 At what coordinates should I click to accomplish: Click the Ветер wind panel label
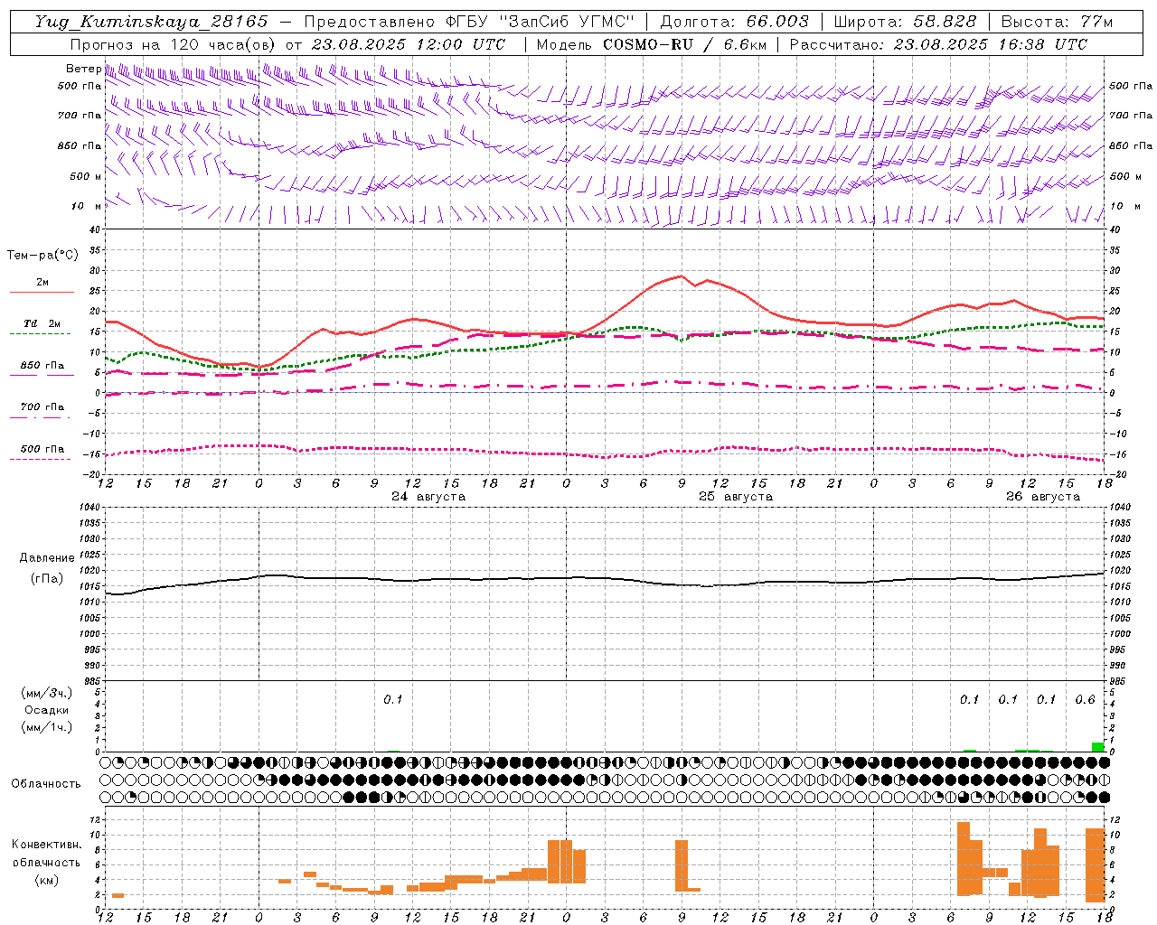(x=83, y=69)
